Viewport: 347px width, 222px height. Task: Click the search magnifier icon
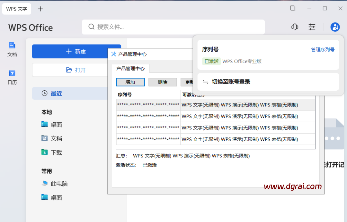pyautogui.click(x=91, y=27)
